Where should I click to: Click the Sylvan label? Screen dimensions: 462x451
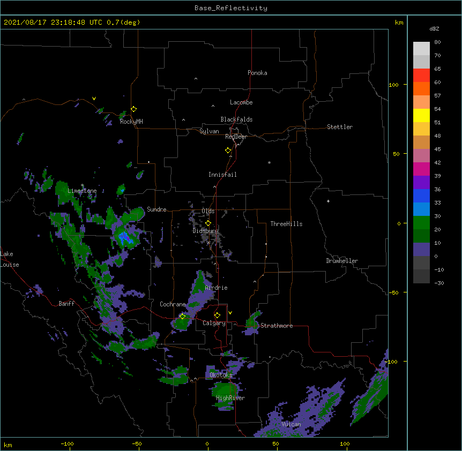(209, 131)
